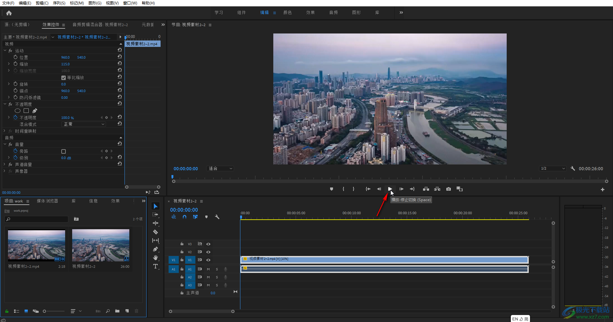
Task: Toggle linked selection in timeline
Action: (195, 217)
